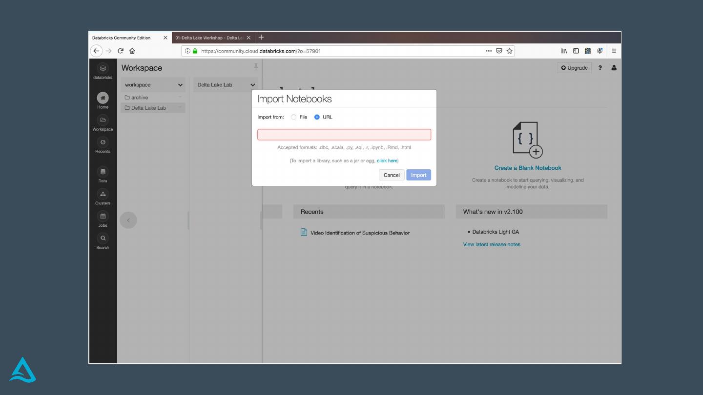Select the URL import radio button
Image resolution: width=703 pixels, height=395 pixels.
(317, 117)
